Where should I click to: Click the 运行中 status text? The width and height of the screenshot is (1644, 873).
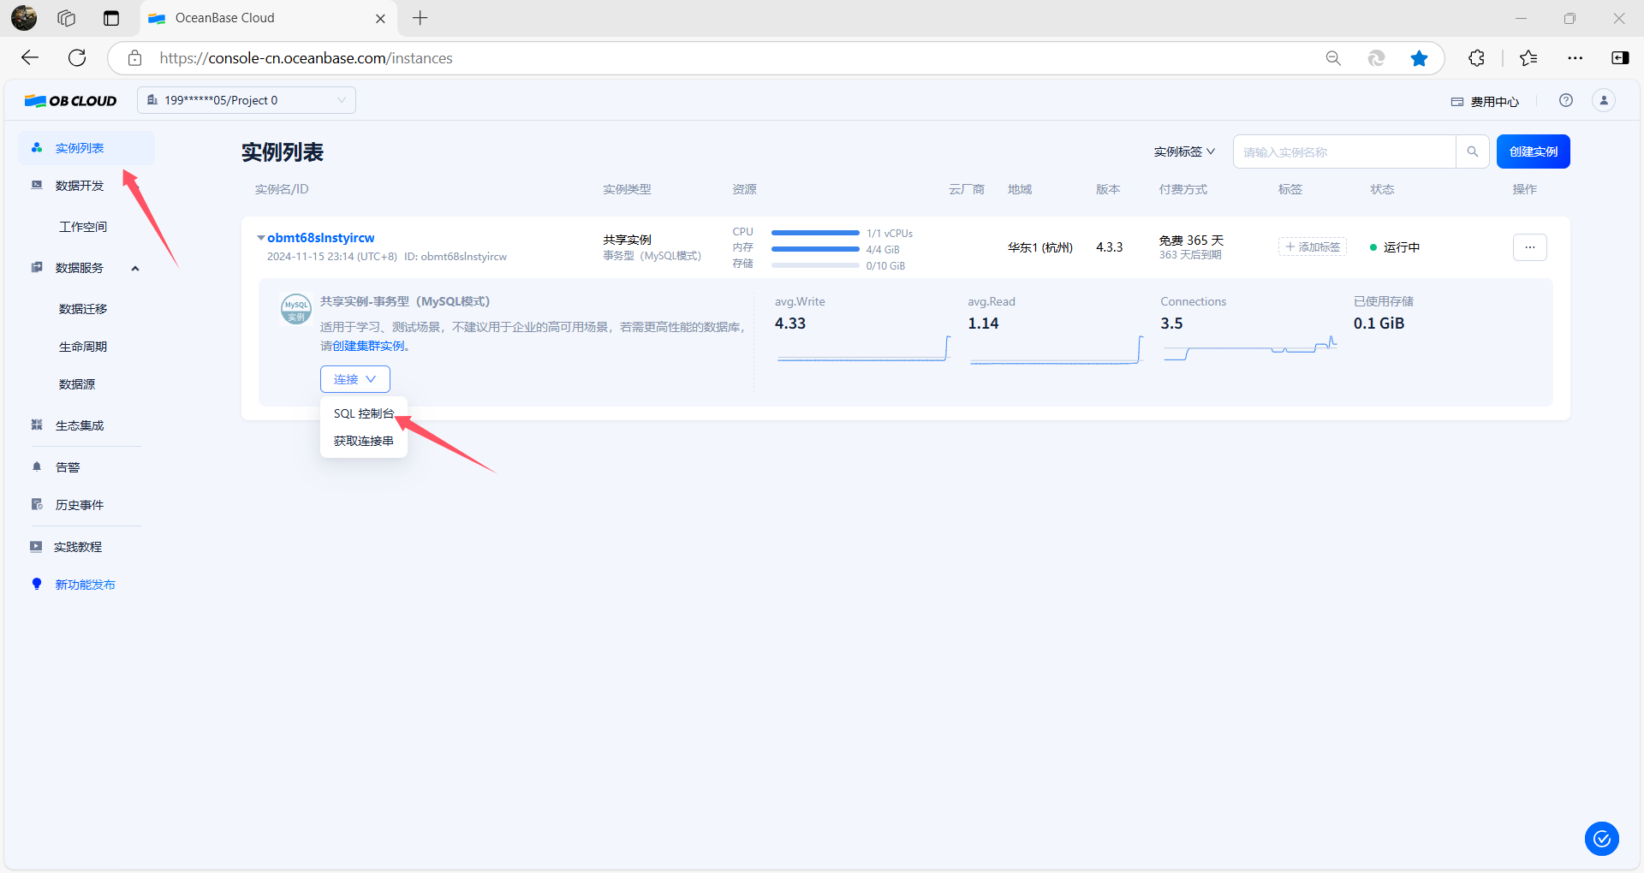click(1402, 247)
